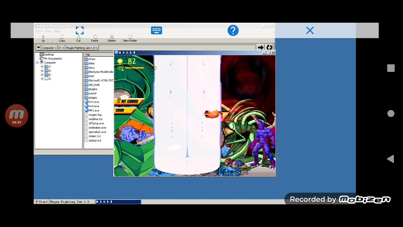Switch to Mugen Fighting Jam 1.0 taskbar item
The height and width of the screenshot is (227, 403).
coord(72,202)
